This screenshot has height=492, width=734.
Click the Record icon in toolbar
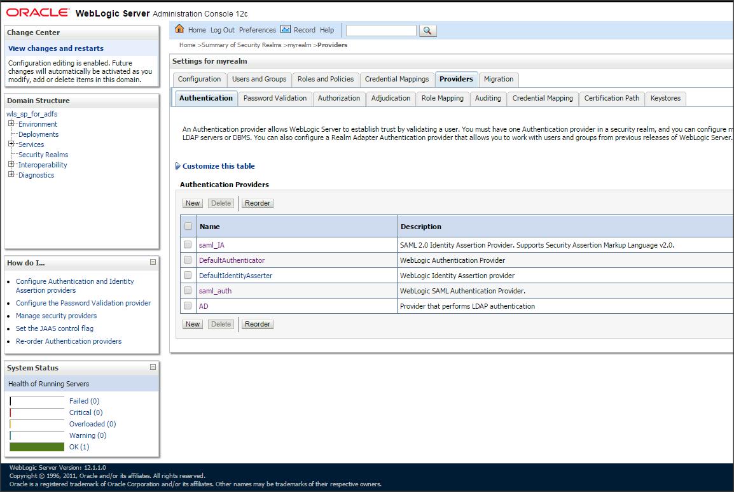(286, 29)
